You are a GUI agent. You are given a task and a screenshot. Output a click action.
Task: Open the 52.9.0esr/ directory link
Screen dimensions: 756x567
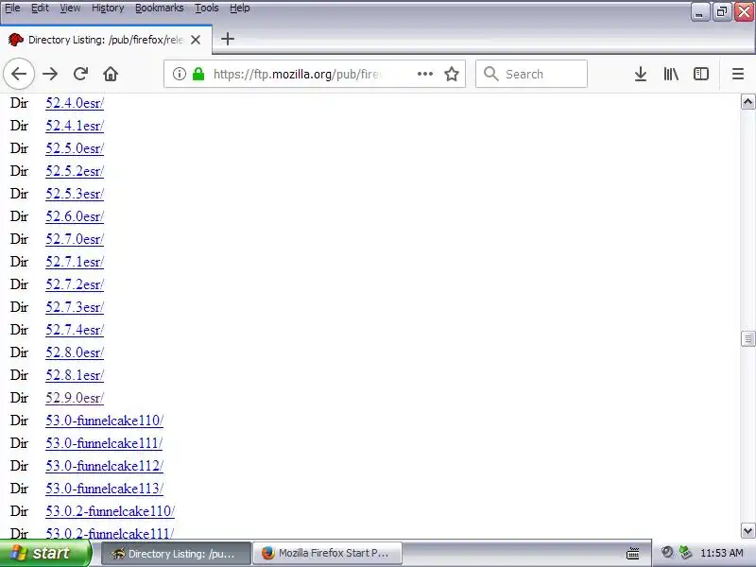(x=75, y=397)
